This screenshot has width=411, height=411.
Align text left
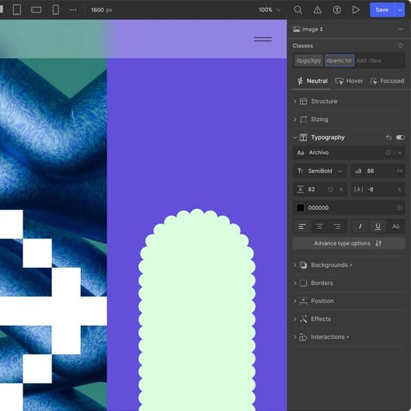pos(302,227)
